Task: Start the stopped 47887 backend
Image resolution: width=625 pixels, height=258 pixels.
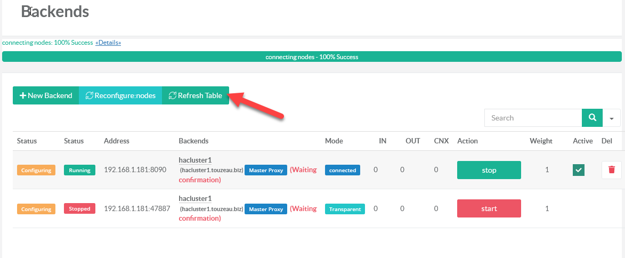Action: tap(489, 208)
